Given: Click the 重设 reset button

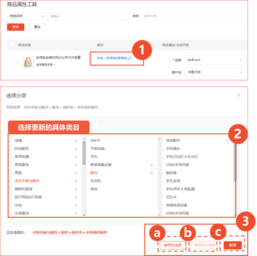Looking at the screenshot, I should point(37,27).
